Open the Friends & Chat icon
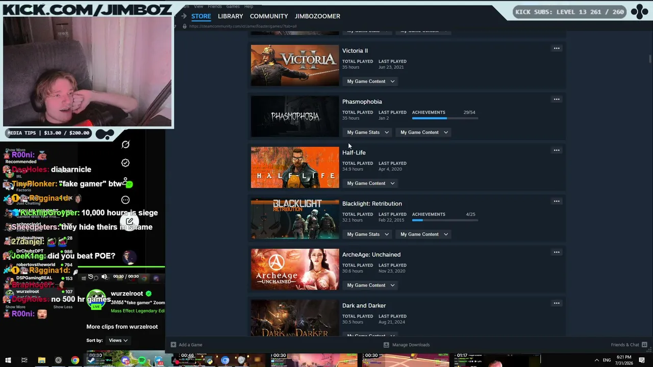The height and width of the screenshot is (367, 653). 644,345
